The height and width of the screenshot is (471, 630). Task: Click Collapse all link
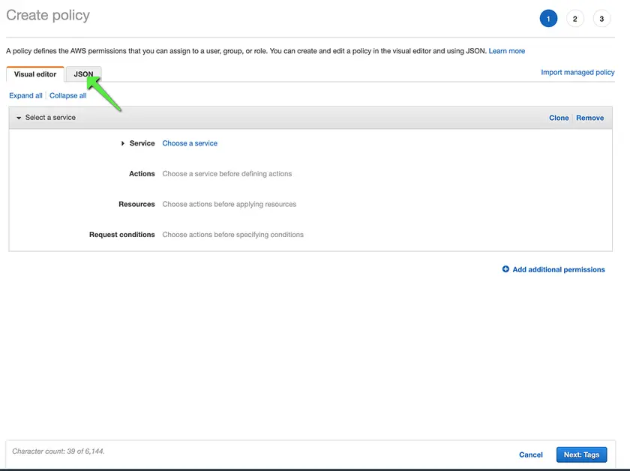coord(68,96)
